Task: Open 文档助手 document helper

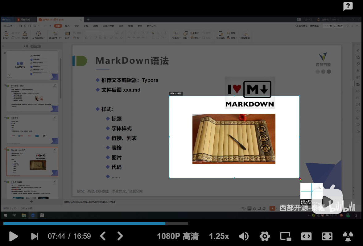Action: pyautogui.click(x=221, y=35)
